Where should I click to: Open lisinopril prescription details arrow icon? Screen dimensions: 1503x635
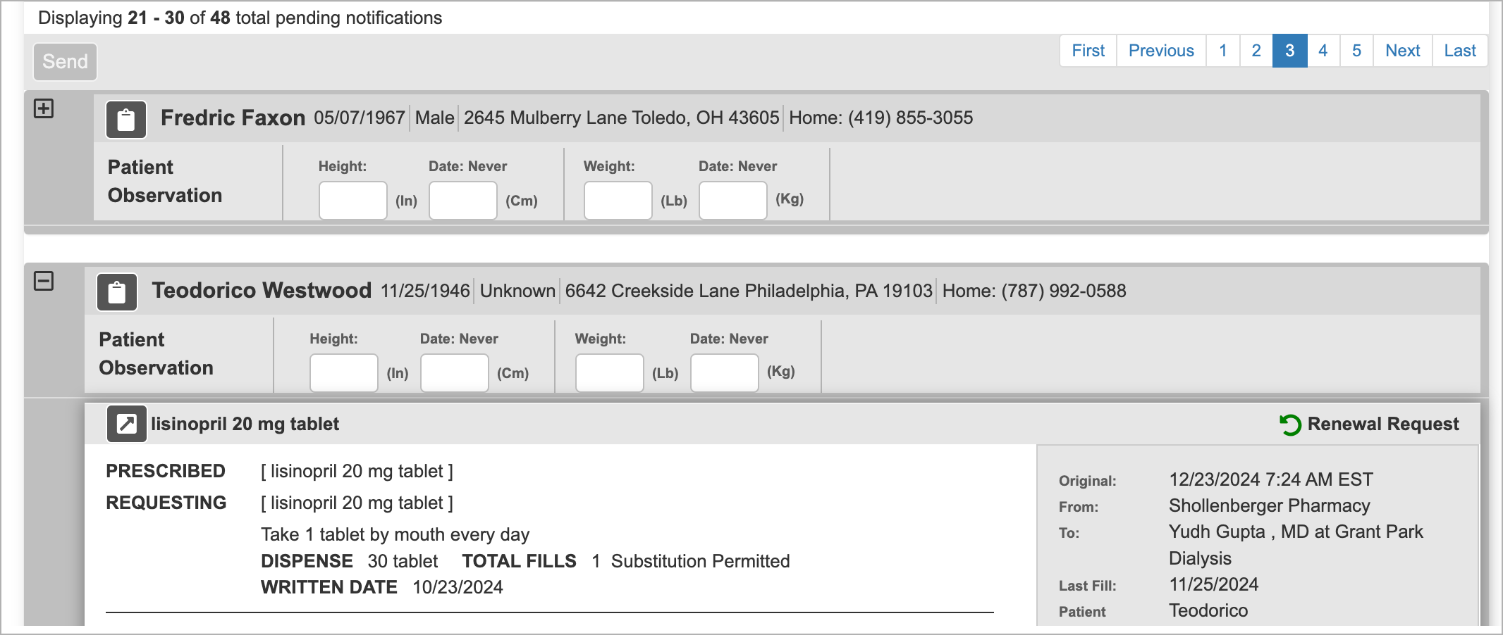127,424
